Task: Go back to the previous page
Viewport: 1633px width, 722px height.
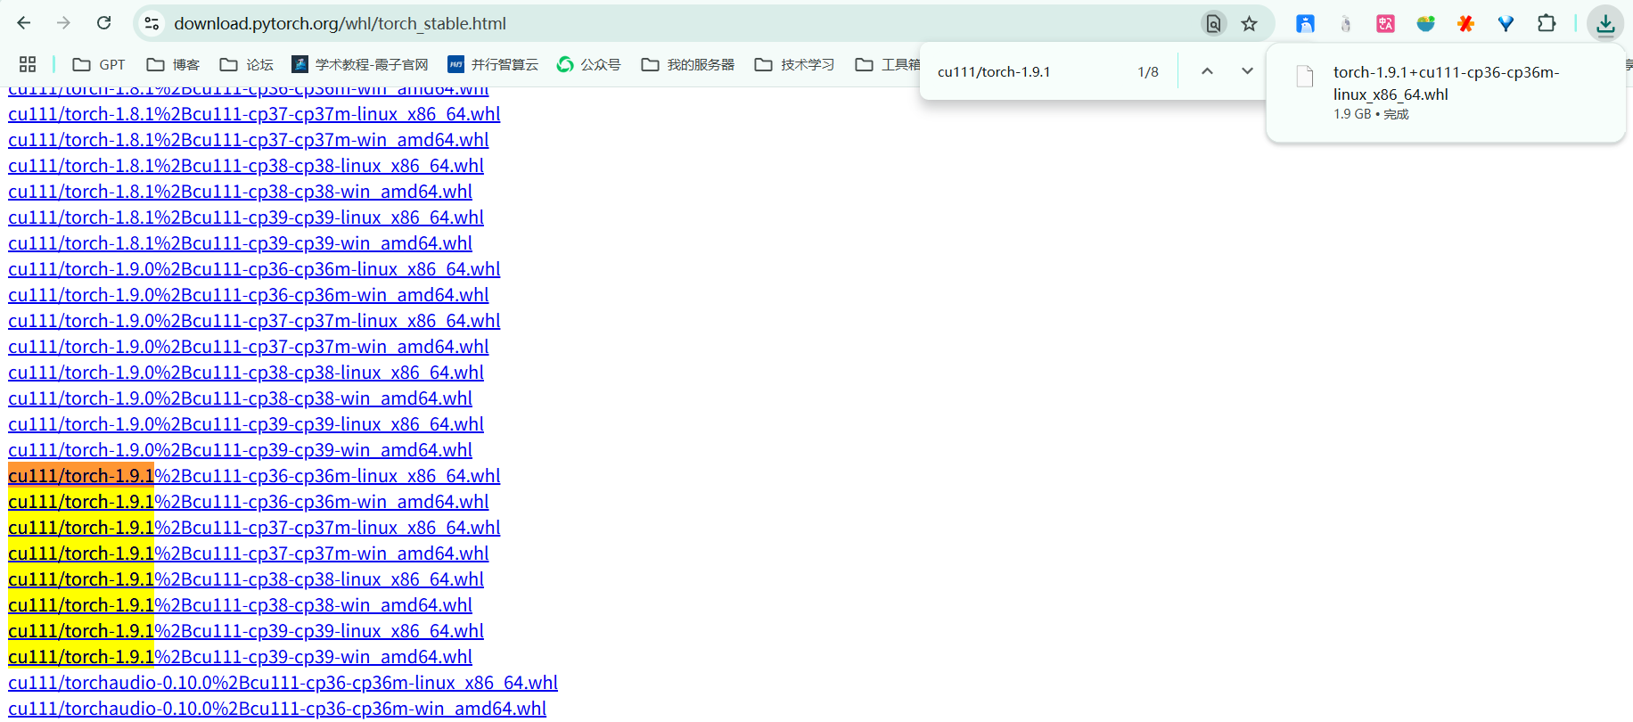Action: click(x=24, y=23)
